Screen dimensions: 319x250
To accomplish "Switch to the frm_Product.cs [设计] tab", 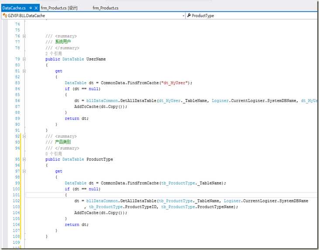I will click(59, 8).
